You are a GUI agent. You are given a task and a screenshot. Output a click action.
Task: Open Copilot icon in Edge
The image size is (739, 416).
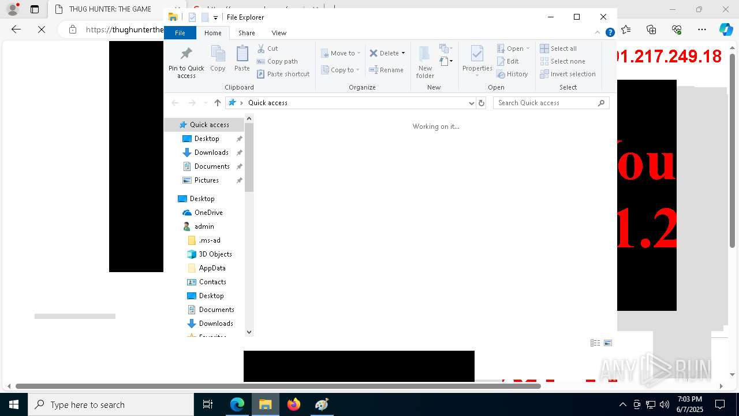coord(726,29)
